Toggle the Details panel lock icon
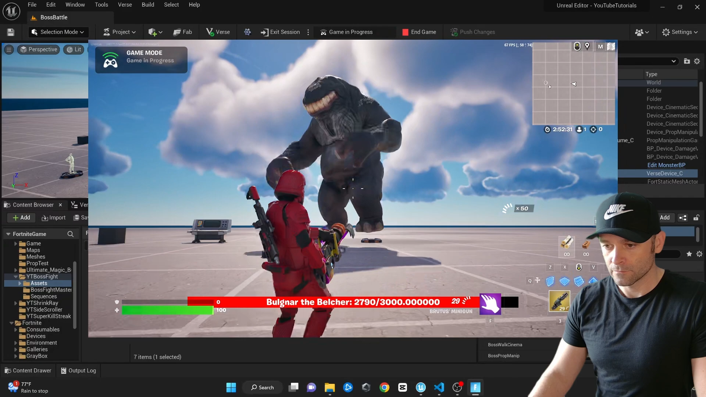 (x=696, y=218)
